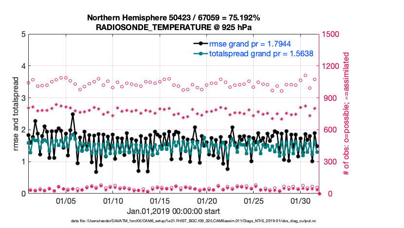This screenshot has width=404, height=228.
Task: Click the 5 tick on left axis
Action: click(x=23, y=34)
